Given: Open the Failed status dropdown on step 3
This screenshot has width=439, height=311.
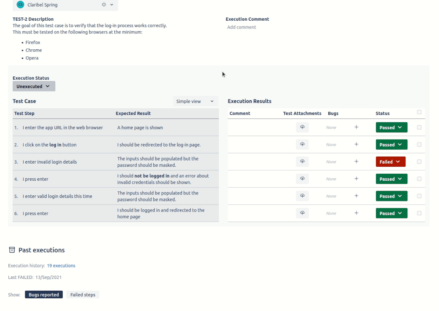Looking at the screenshot, I should (390, 161).
